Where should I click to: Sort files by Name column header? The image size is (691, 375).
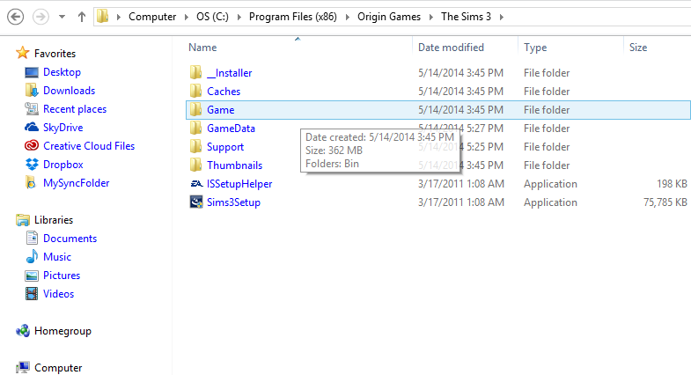[202, 48]
